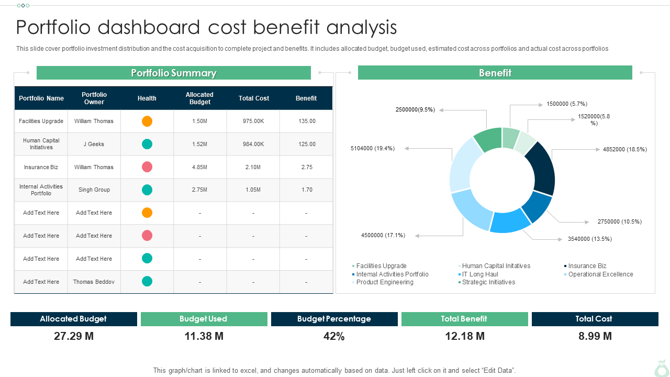Click the '2750000 (10.5%)' data label
The image size is (670, 377).
click(x=620, y=221)
